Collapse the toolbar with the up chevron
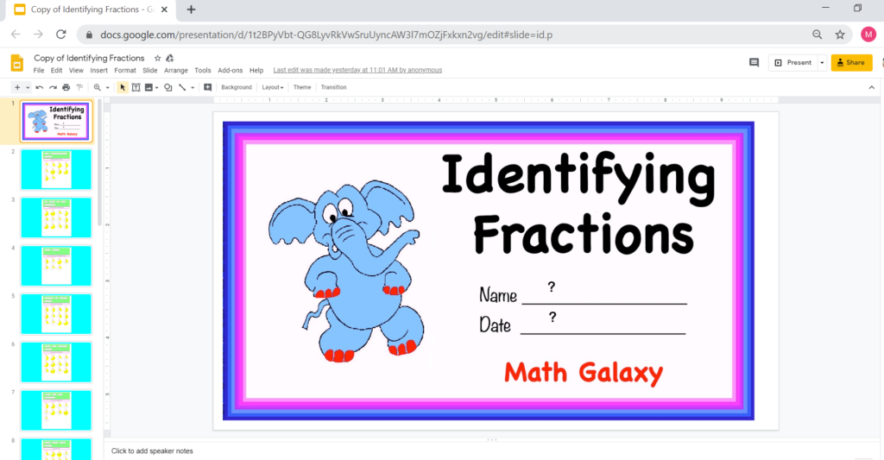This screenshot has height=460, width=884. pyautogui.click(x=872, y=87)
